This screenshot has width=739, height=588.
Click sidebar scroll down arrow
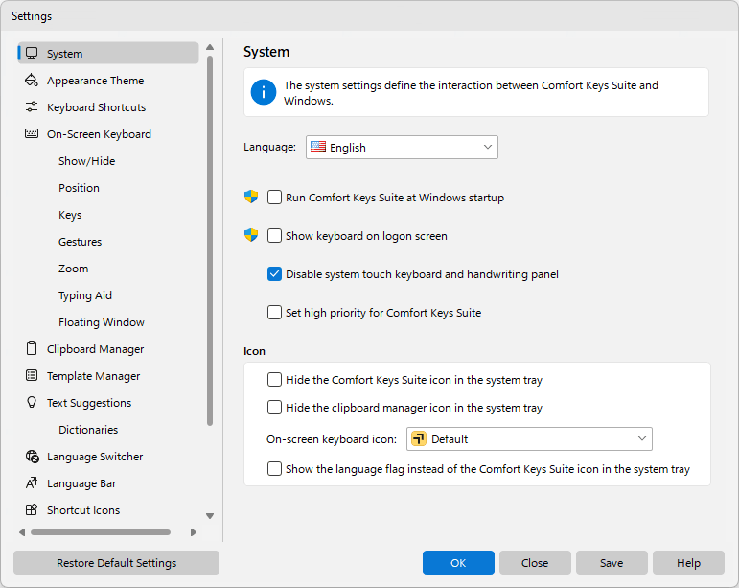(210, 516)
